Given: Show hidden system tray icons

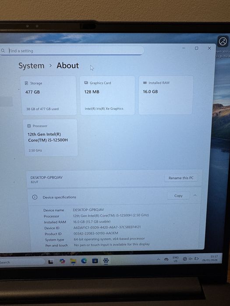Looking at the screenshot, I should pos(159,260).
